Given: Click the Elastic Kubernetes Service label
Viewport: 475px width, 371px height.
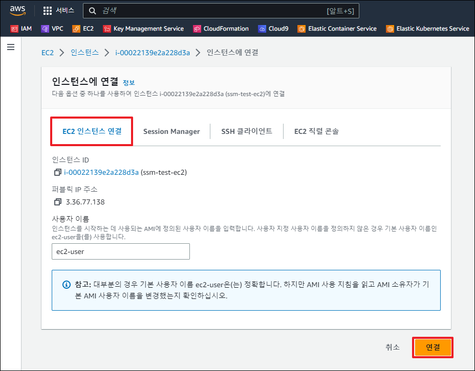Looking at the screenshot, I should point(433,29).
